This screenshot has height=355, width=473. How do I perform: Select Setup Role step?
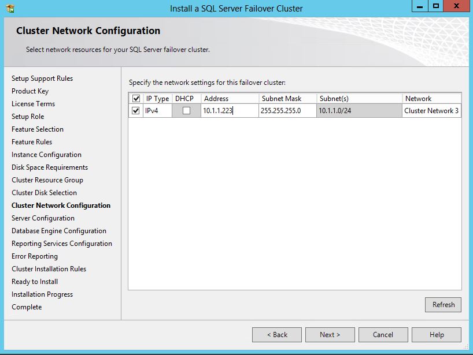pos(28,117)
